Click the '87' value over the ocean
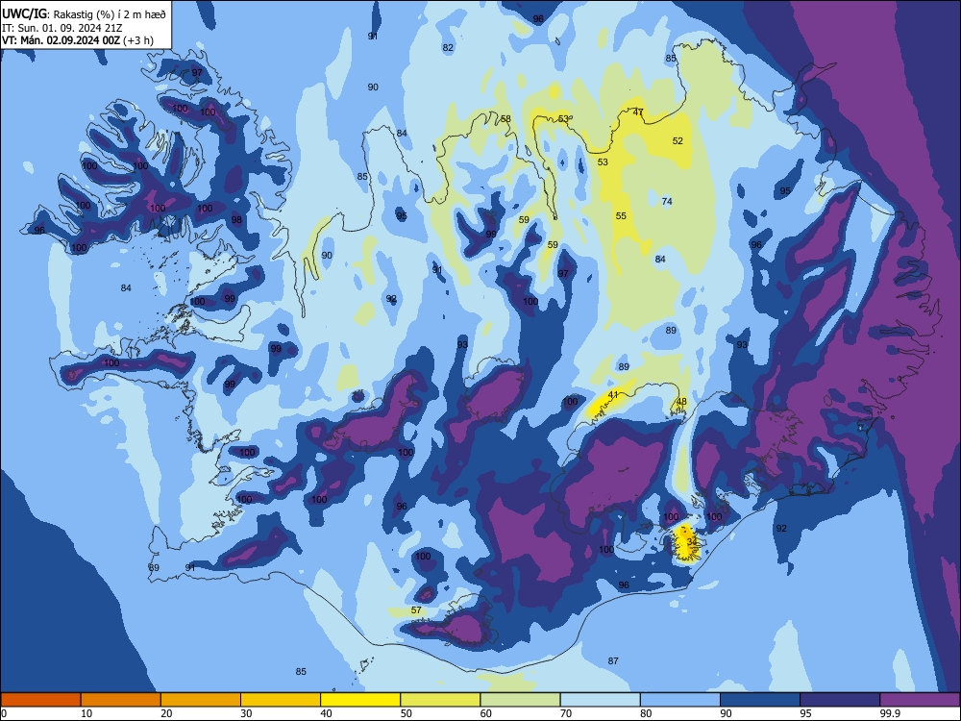The image size is (961, 721). pyautogui.click(x=613, y=661)
